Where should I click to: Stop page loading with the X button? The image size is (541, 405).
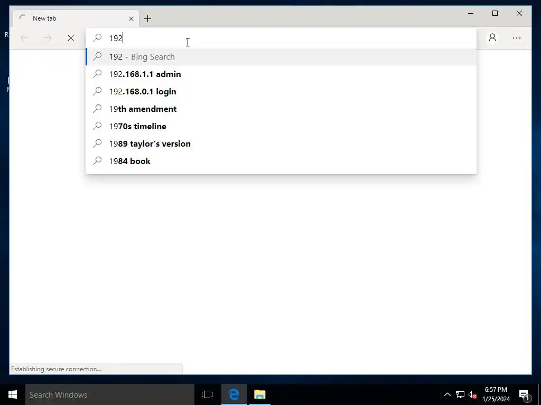(71, 38)
